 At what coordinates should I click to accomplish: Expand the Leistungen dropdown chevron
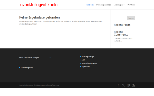coord(124,5)
